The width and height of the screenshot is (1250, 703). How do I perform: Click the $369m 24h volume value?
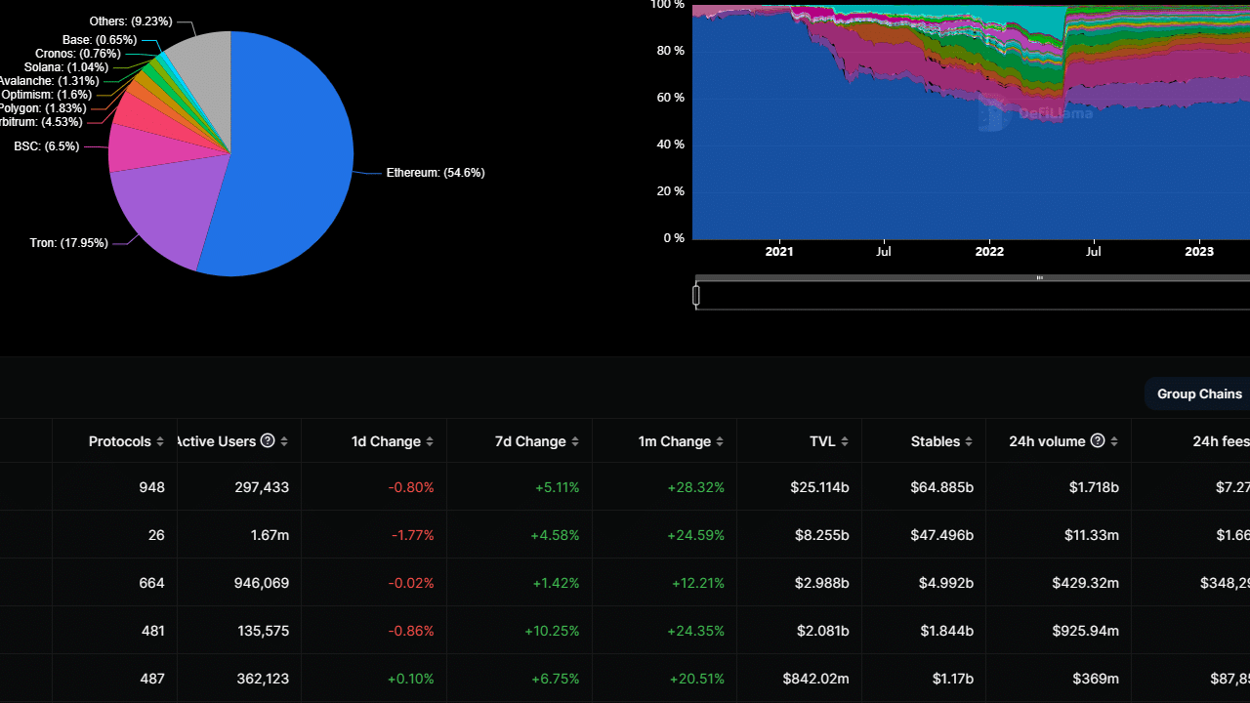(x=1096, y=679)
